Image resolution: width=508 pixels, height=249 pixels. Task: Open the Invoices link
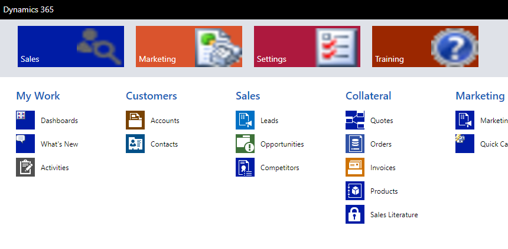point(383,168)
